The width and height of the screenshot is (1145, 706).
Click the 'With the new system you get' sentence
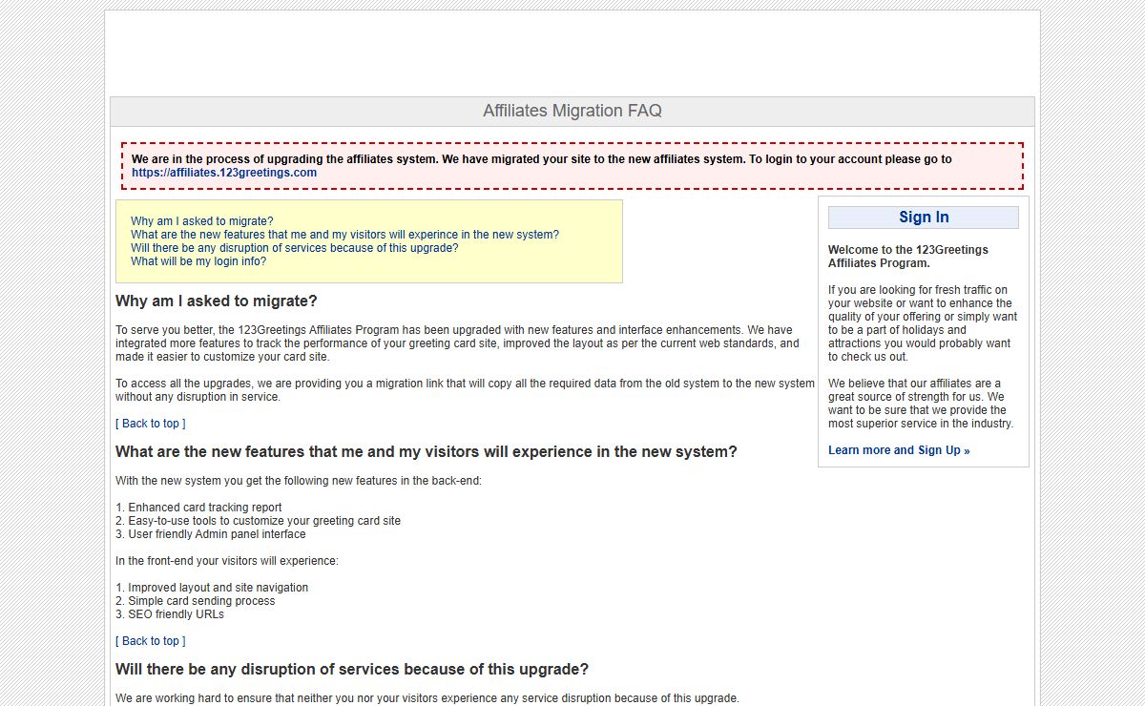[x=299, y=481]
